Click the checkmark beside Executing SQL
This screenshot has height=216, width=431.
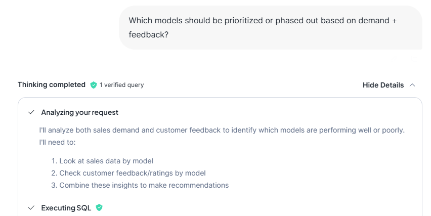click(x=31, y=208)
